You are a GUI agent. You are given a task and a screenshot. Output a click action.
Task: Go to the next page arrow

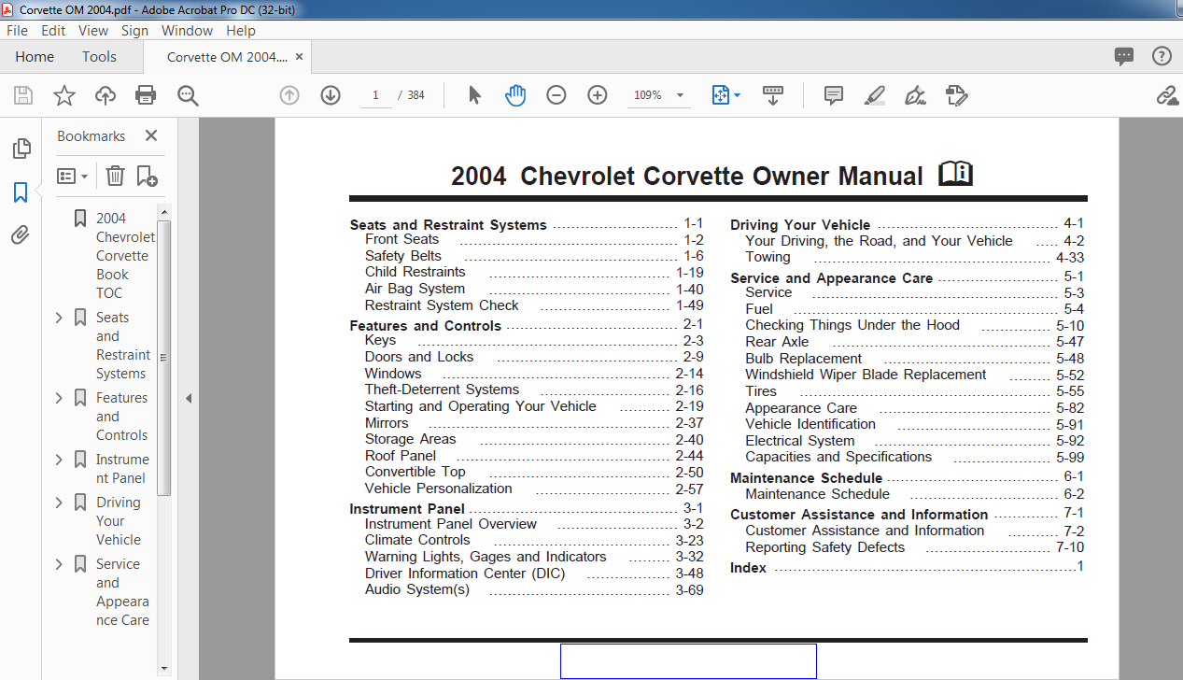point(331,95)
